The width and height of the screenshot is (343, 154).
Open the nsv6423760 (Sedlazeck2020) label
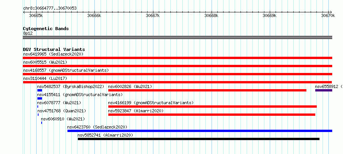pos(97,127)
